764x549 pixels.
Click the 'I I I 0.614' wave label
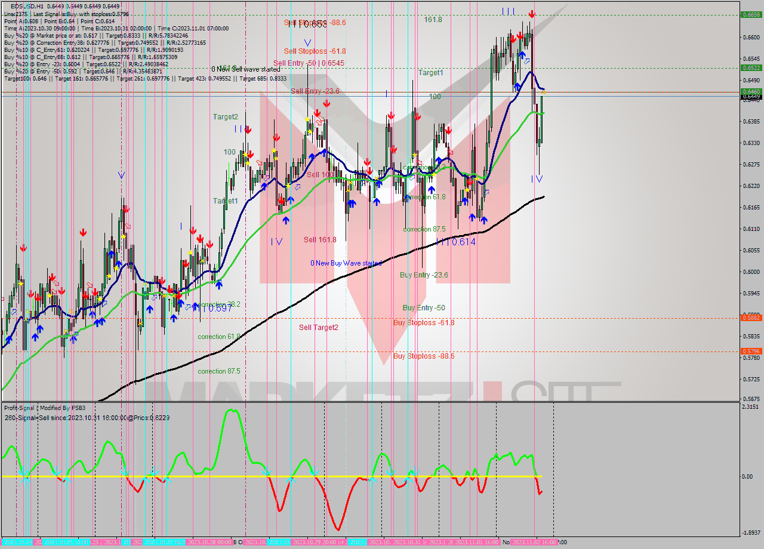tap(456, 242)
